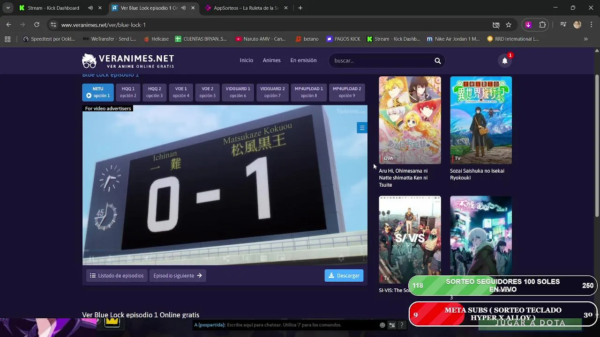Open the Chrome three-dot menu
This screenshot has height=337, width=600.
tap(591, 25)
